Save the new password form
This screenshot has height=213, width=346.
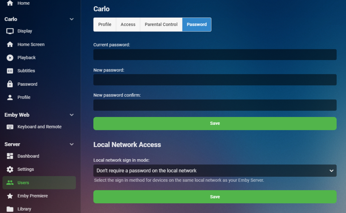pos(215,123)
